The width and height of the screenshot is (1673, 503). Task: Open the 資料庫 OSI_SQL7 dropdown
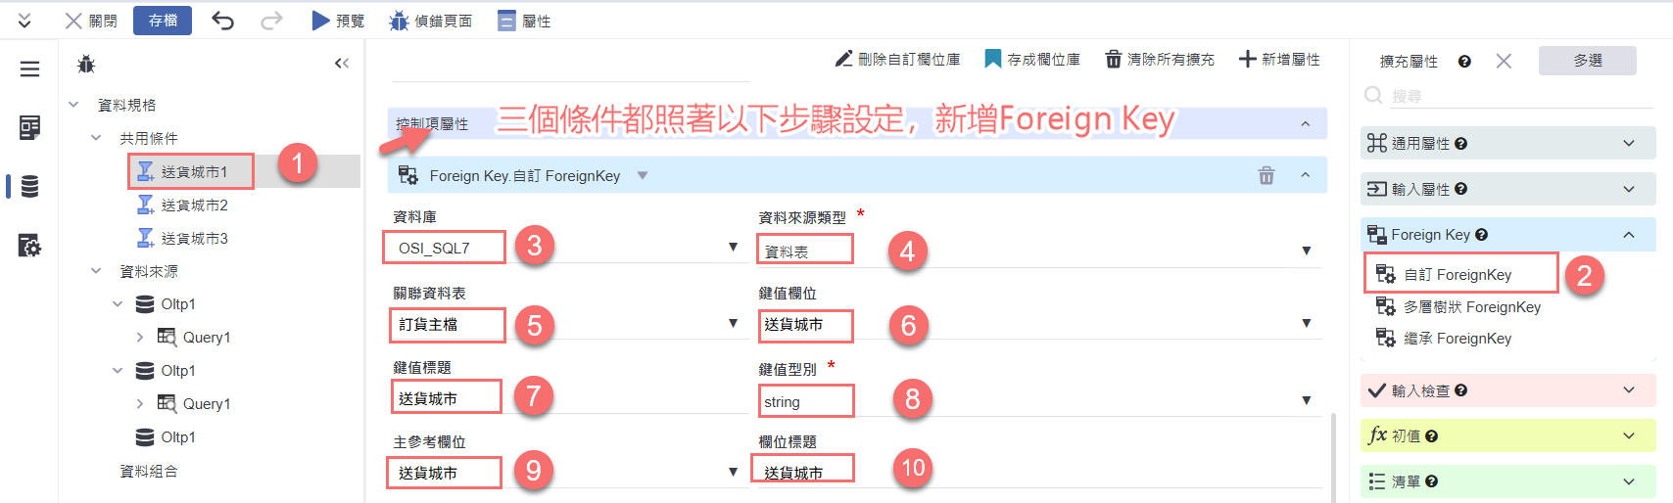[733, 248]
